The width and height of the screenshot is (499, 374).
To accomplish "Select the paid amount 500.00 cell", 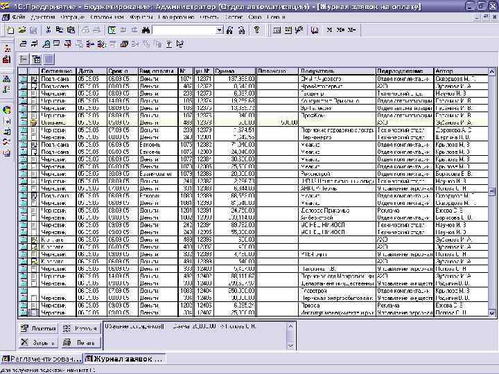I will pos(277,123).
